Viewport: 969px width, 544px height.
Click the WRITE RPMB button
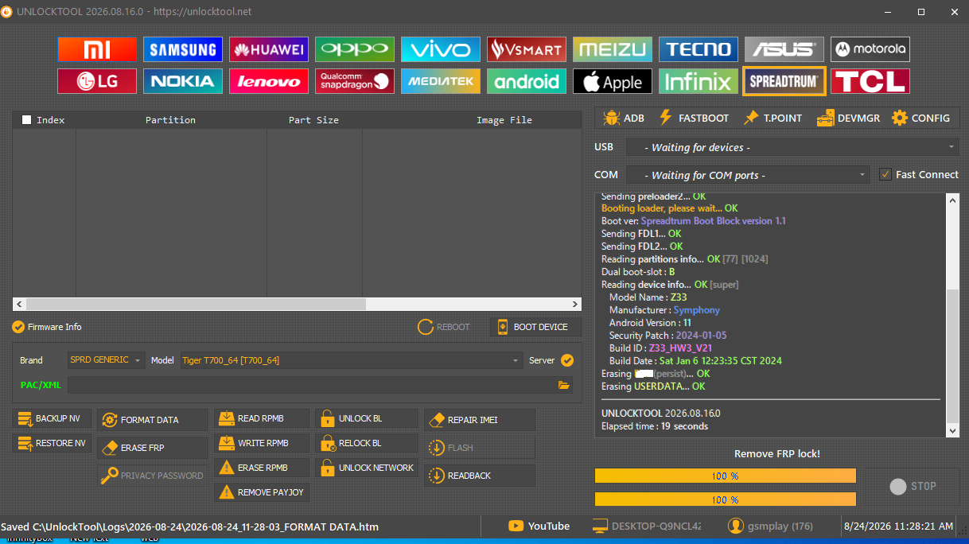point(262,443)
